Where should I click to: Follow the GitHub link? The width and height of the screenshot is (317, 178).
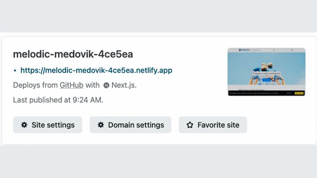tap(71, 85)
